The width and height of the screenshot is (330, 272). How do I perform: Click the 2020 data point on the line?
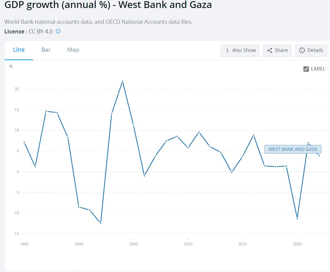pyautogui.click(x=297, y=218)
